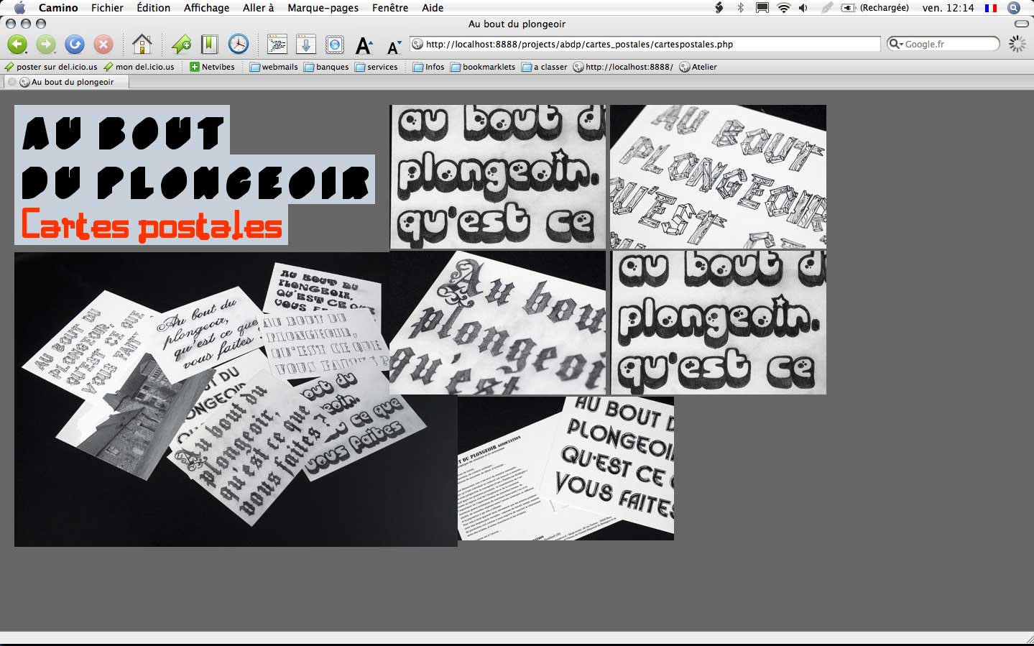Open the History clock icon
The width and height of the screenshot is (1034, 646).
coord(239,45)
